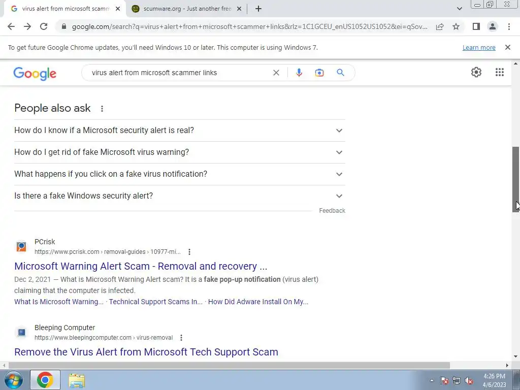Click the pcrisk.com result URL

(108, 252)
